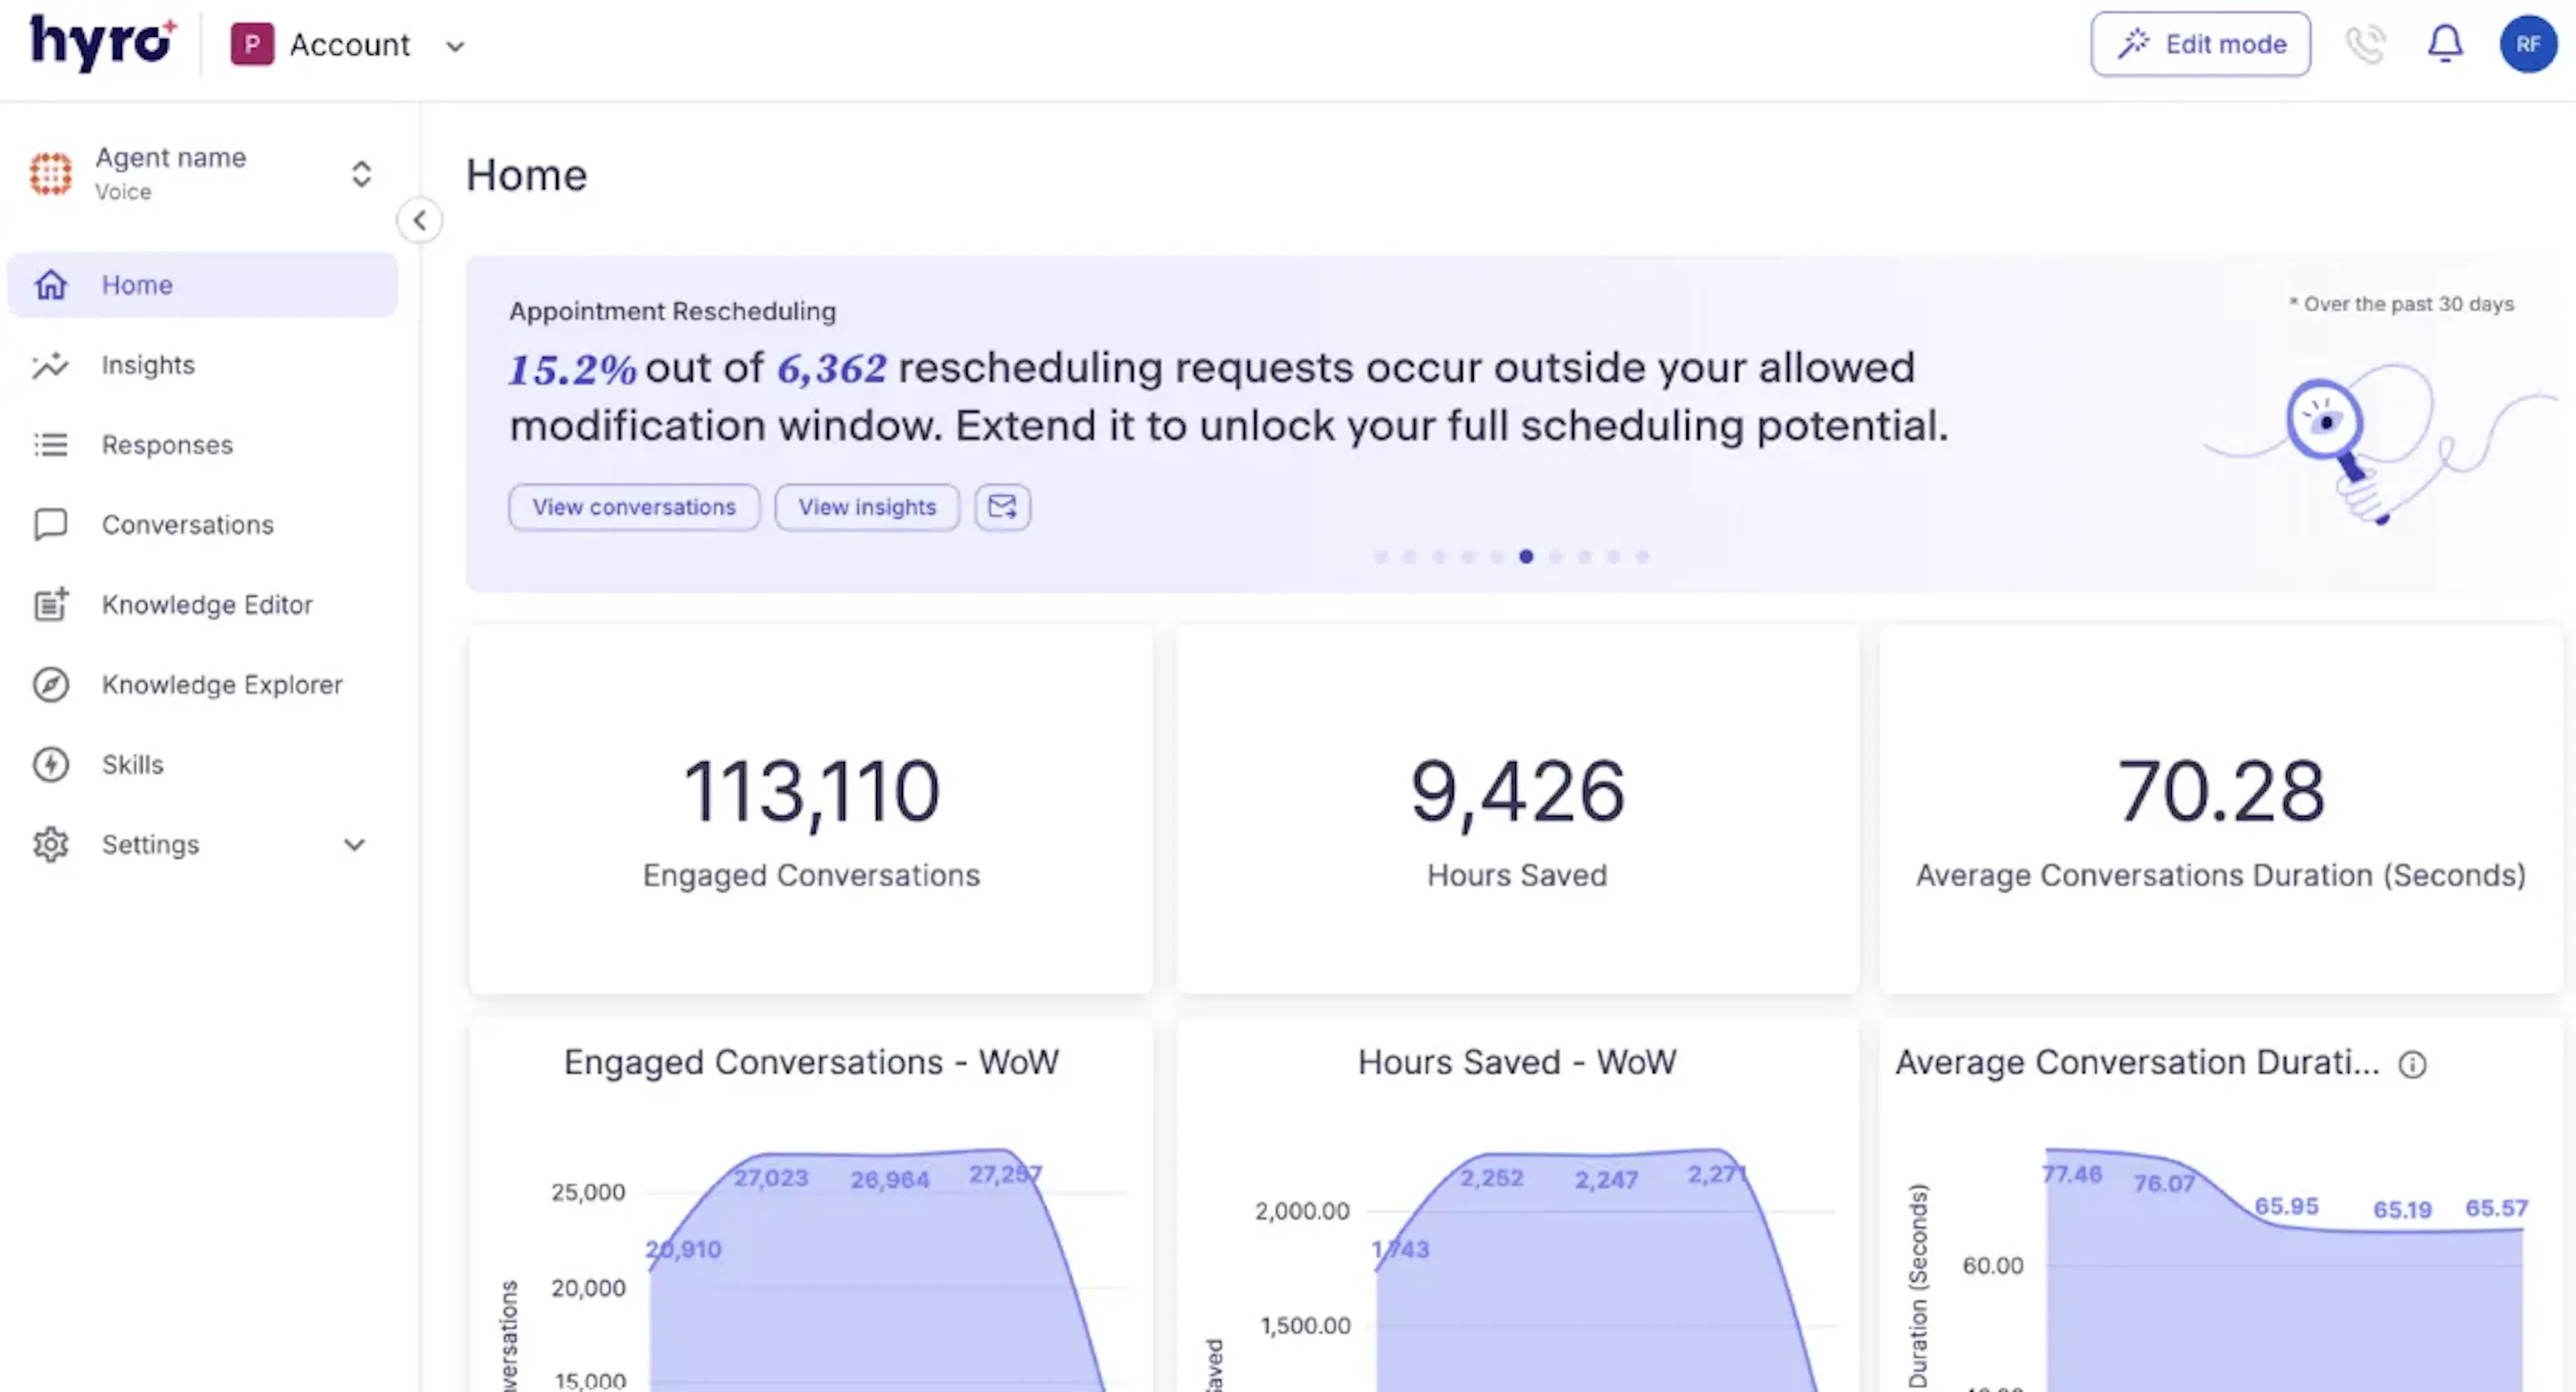Click the 26,964 data point label
The height and width of the screenshot is (1392, 2576).
890,1180
